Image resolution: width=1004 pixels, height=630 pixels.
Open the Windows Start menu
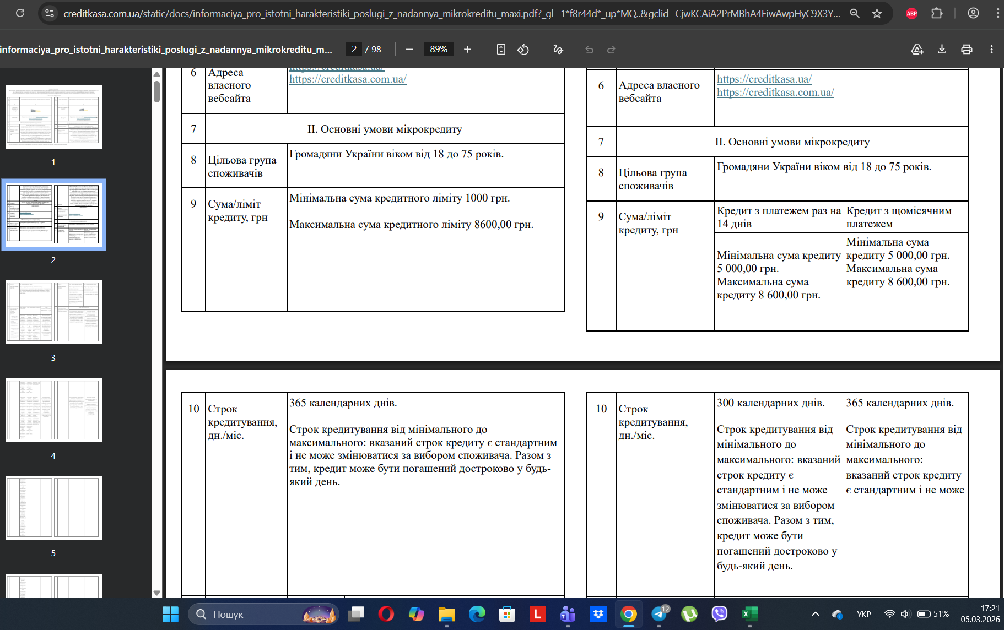click(170, 614)
